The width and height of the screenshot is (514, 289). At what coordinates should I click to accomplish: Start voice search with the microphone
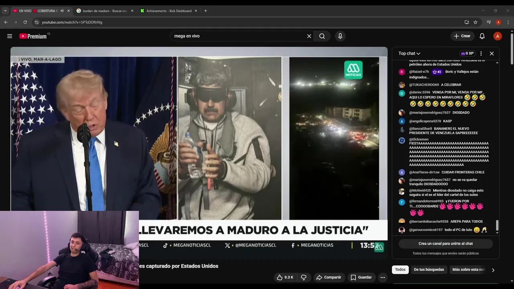point(340,36)
